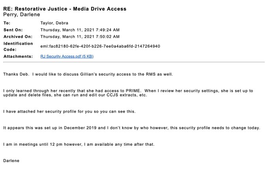Select the eml identification code string

[x=100, y=46]
